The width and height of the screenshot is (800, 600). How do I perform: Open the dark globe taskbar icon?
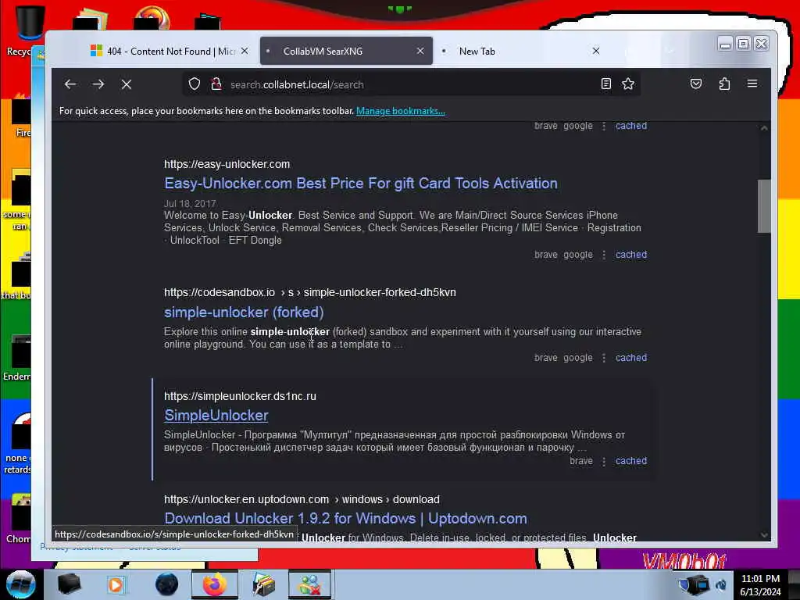(x=166, y=584)
